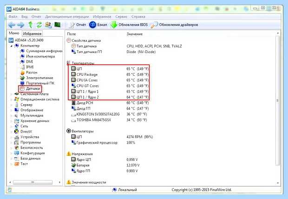Viewport: 288px width, 199px height.
Task: Click the green monitor diagnostics icon
Action: [58, 25]
